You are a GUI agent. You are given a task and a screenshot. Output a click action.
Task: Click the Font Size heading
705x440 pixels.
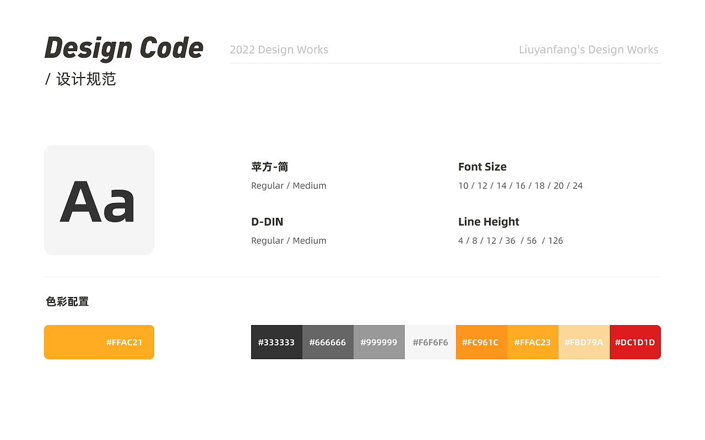[482, 167]
